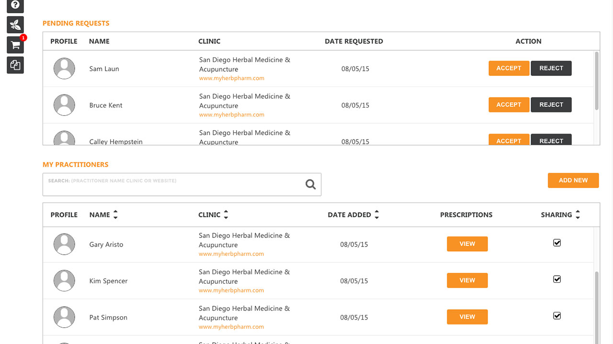View Pat Simpson's prescriptions
This screenshot has width=613, height=344.
(467, 317)
